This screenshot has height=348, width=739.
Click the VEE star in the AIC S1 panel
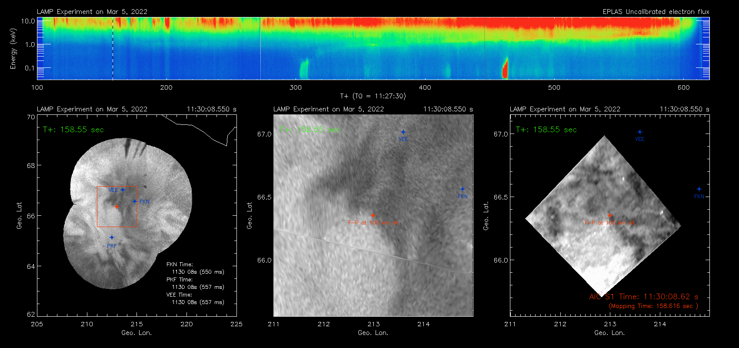pos(640,132)
